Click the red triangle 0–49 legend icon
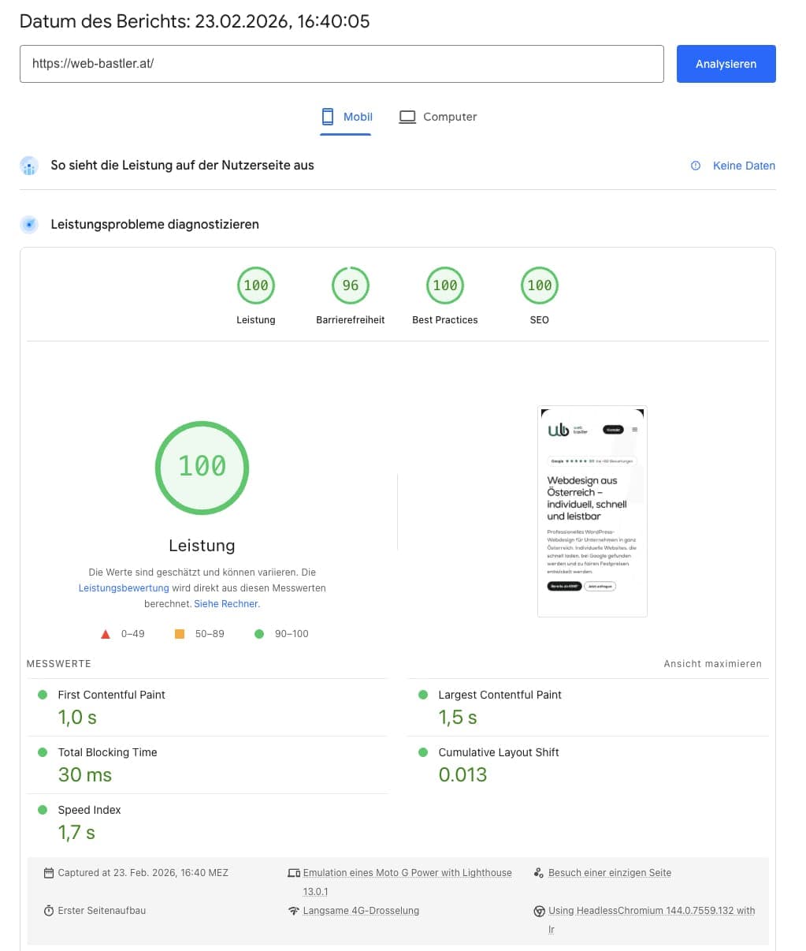Screen dimensions: 806x951 (x=106, y=634)
